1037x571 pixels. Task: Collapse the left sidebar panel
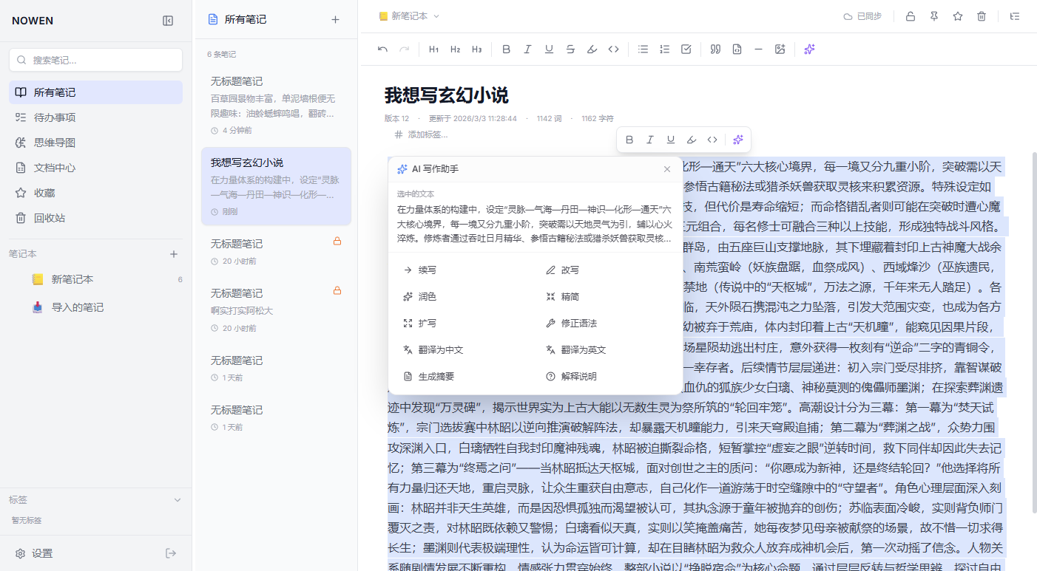(168, 21)
